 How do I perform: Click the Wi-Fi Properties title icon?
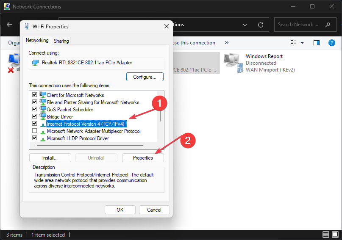pyautogui.click(x=27, y=26)
